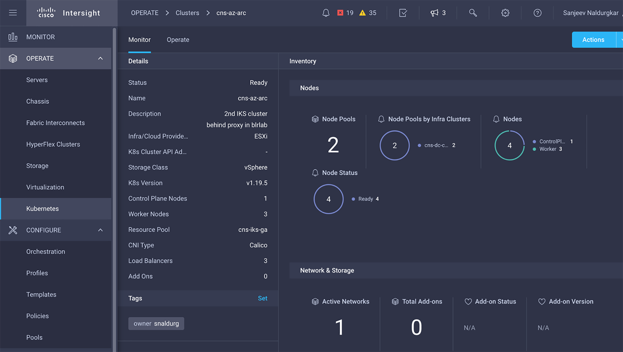Open the hamburger navigation menu
Screen dimensions: 623x352
pos(13,13)
